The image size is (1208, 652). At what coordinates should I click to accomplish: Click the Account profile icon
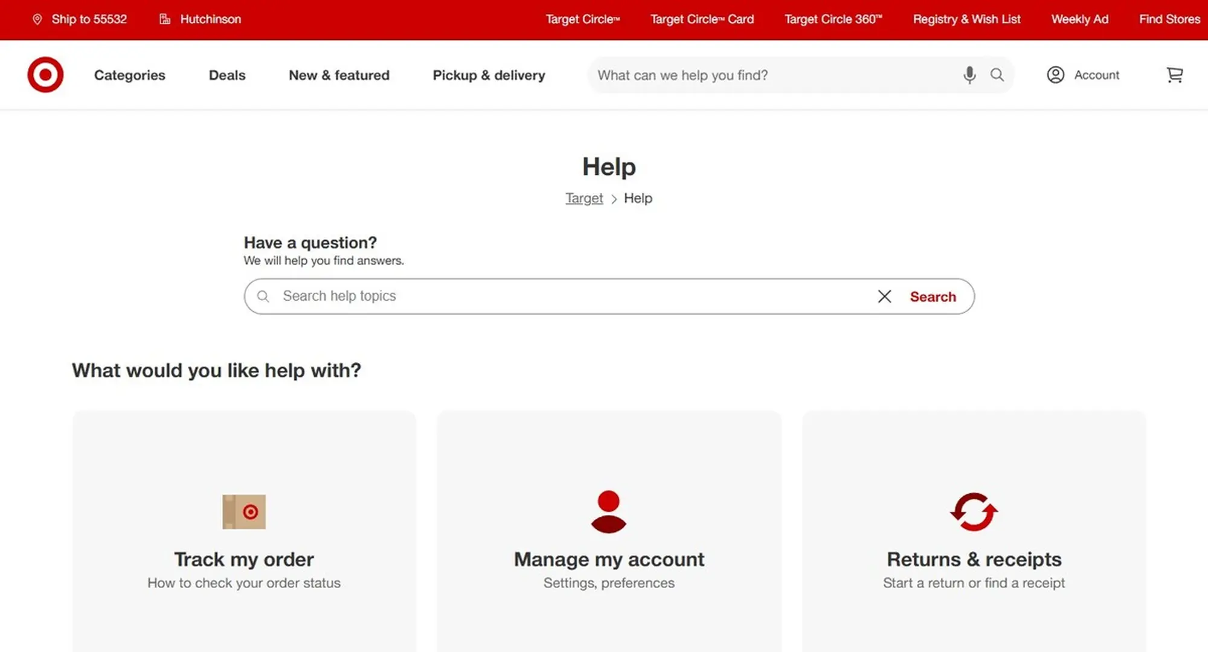(1055, 75)
